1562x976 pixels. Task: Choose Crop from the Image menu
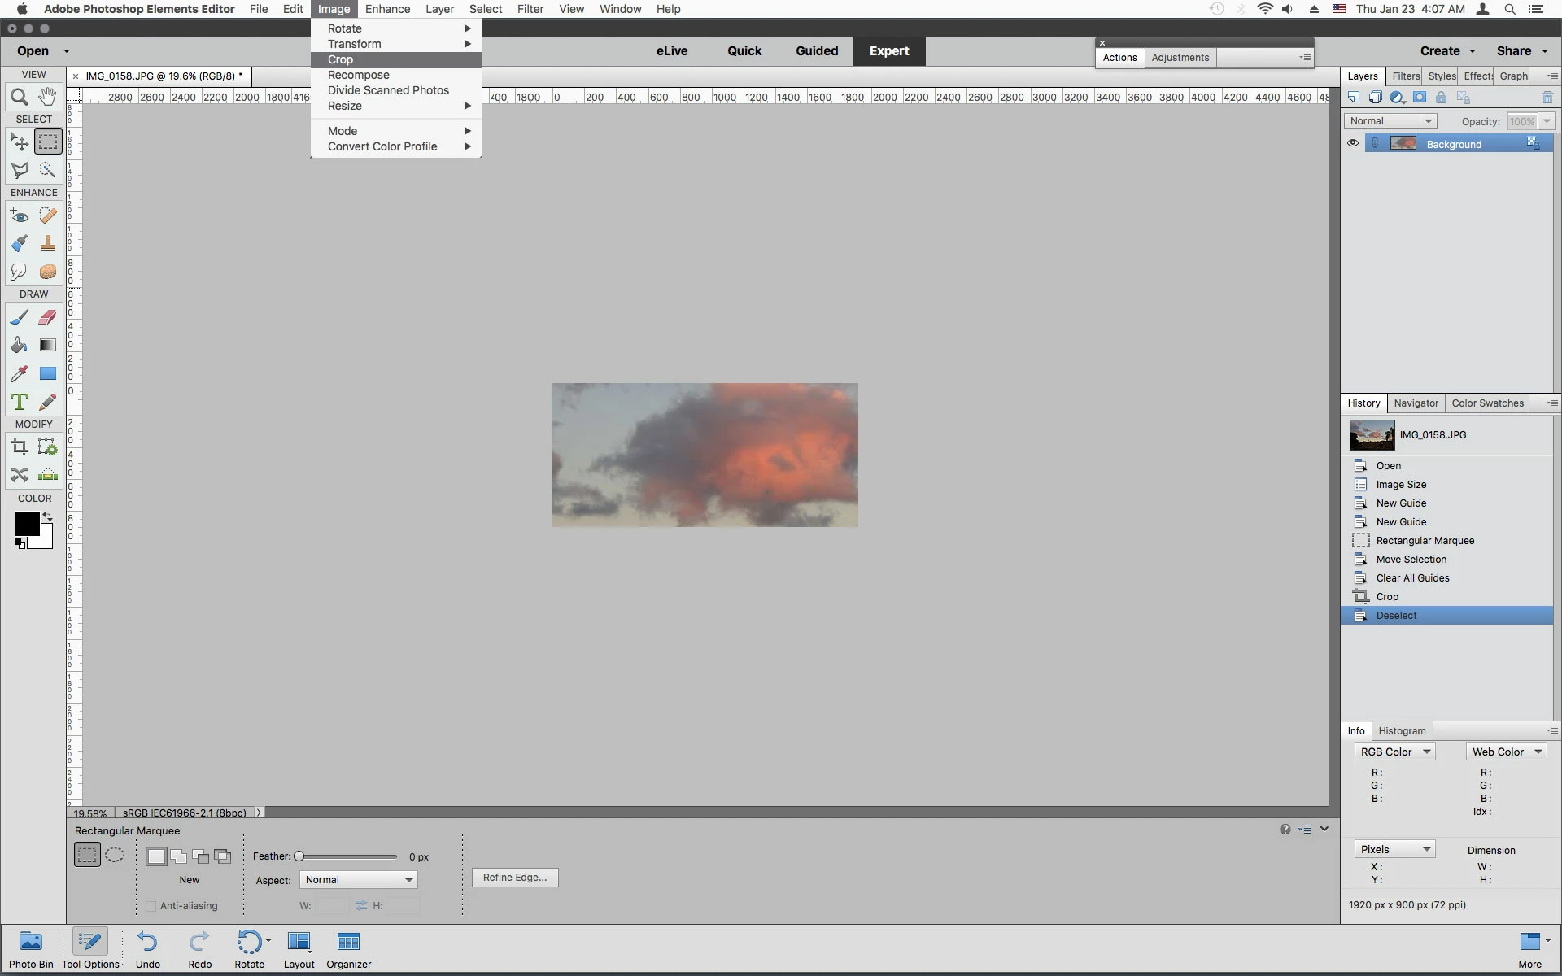click(x=341, y=59)
